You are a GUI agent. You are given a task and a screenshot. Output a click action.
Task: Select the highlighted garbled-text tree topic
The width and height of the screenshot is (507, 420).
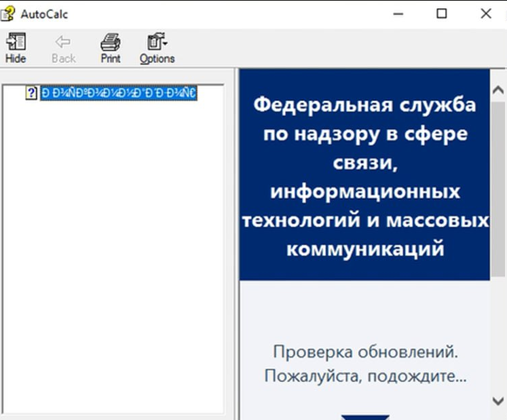118,94
